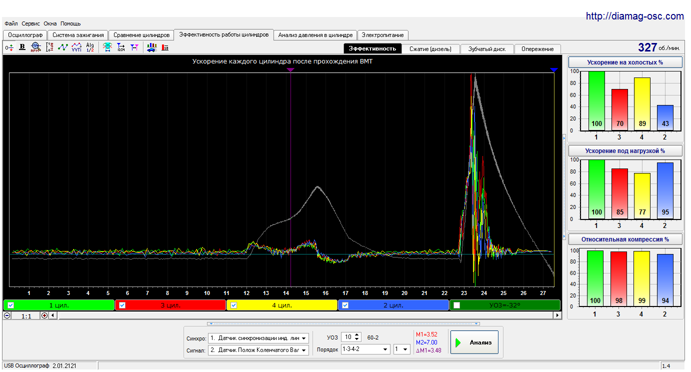Click the RPM magnifier icon
The width and height of the screenshot is (691, 372).
tap(35, 47)
